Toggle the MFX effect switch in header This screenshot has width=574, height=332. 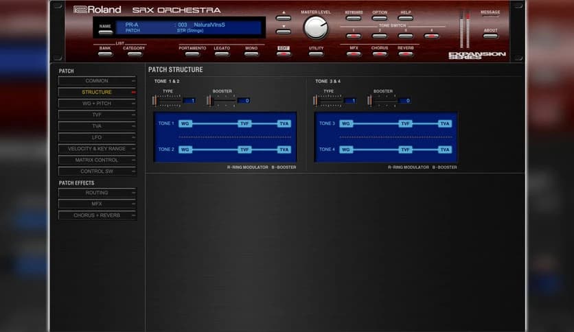coord(354,54)
